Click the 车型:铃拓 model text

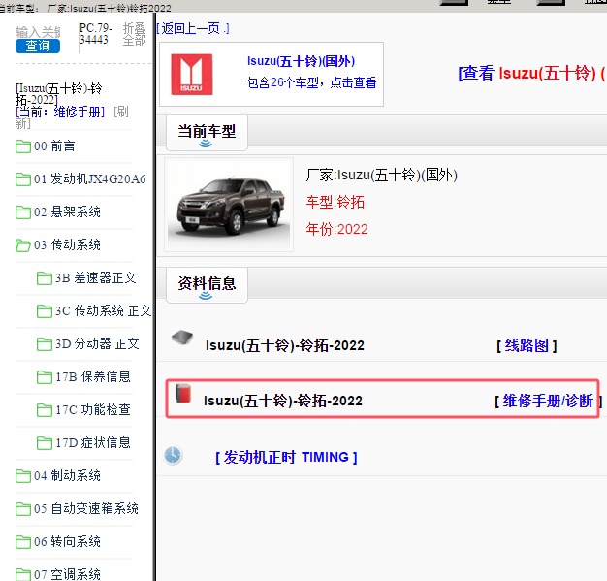[x=335, y=202]
